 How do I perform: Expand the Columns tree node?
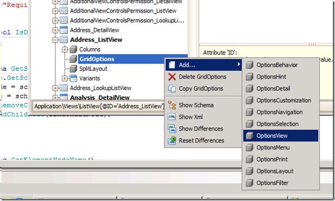tap(65, 49)
